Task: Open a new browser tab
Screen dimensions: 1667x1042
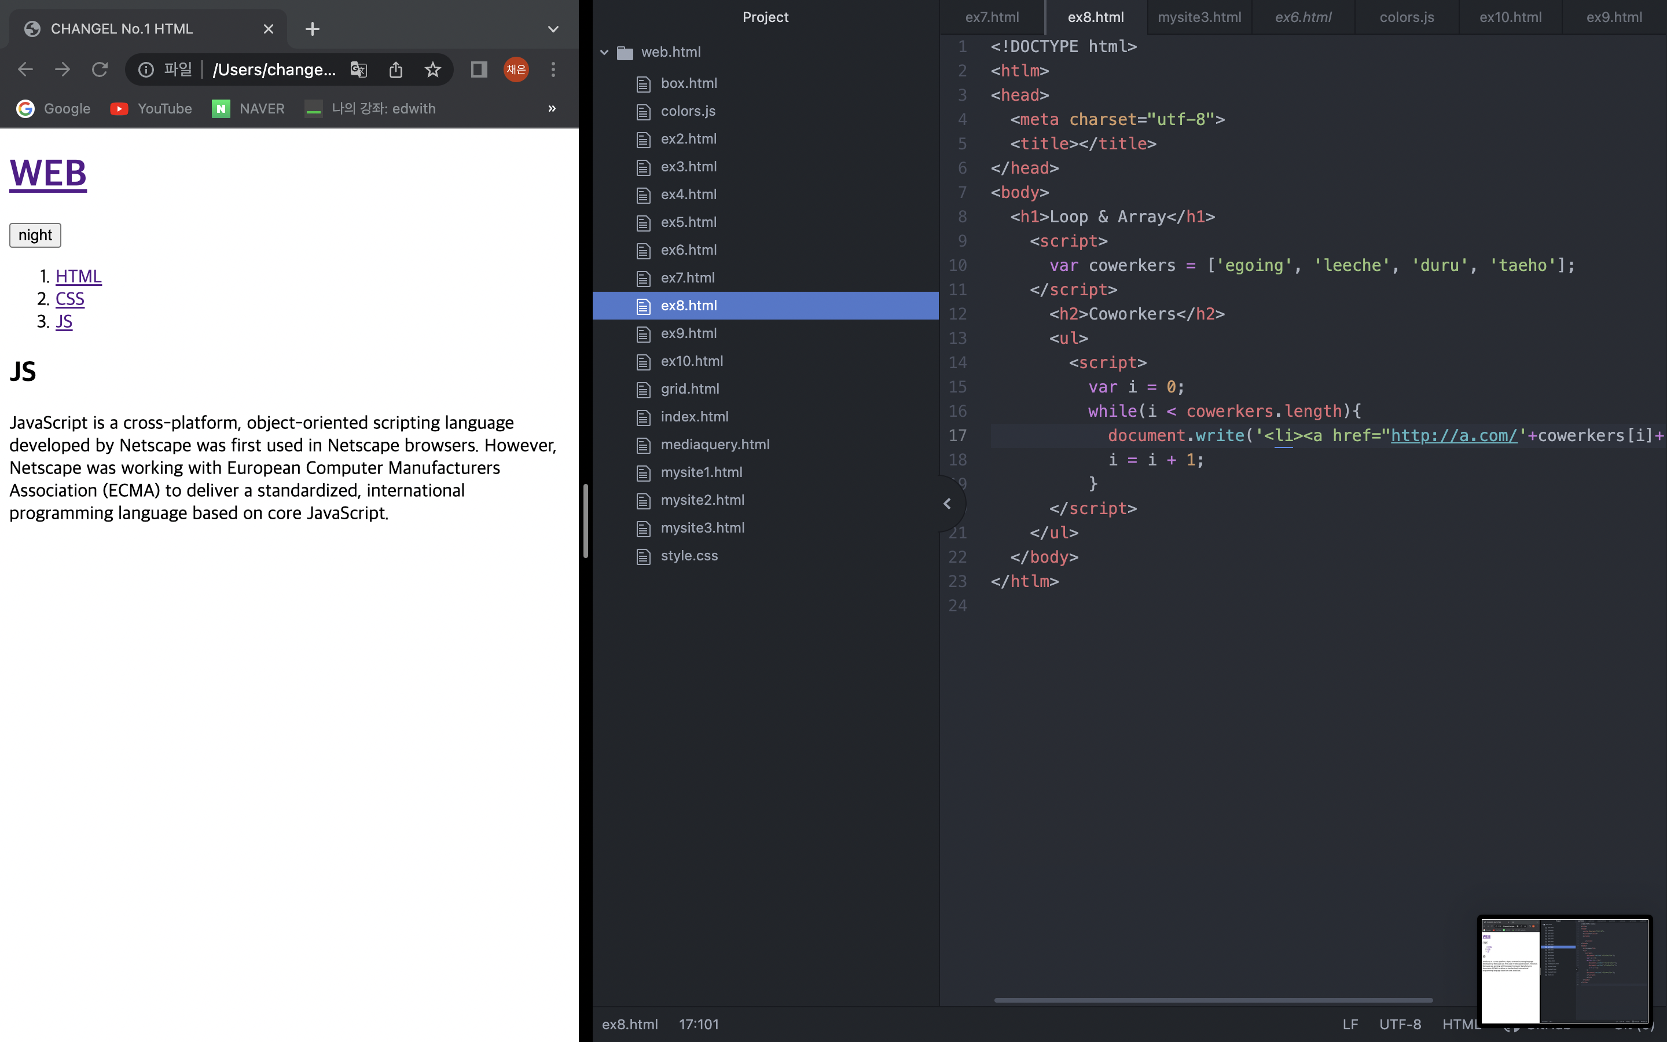Action: pos(312,29)
